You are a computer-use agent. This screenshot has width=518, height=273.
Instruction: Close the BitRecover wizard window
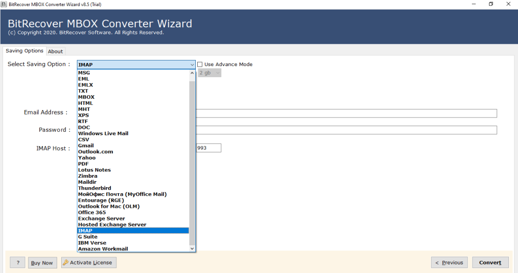[508, 4]
